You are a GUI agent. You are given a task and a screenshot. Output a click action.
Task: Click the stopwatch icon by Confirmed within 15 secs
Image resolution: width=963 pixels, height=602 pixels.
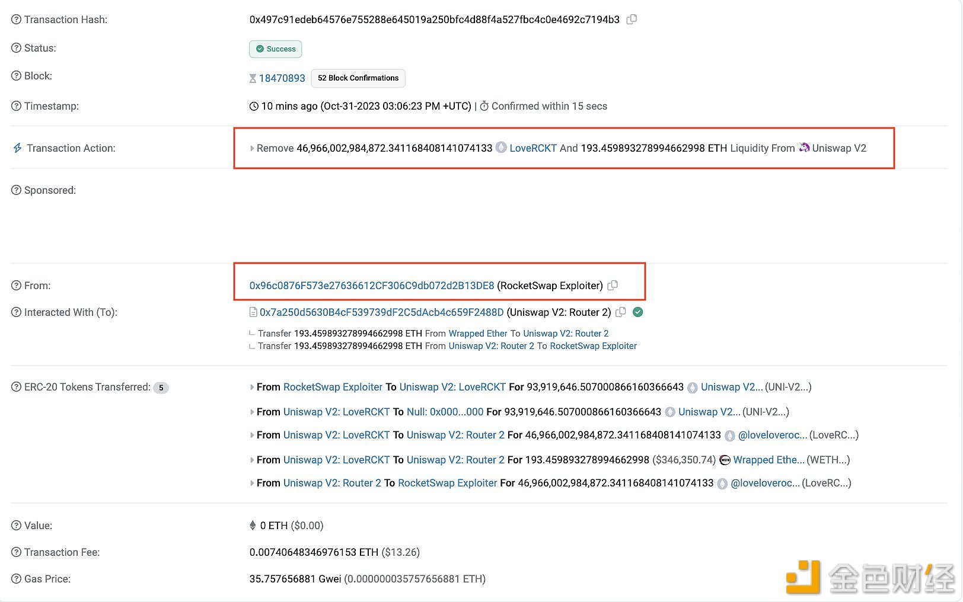coord(484,106)
